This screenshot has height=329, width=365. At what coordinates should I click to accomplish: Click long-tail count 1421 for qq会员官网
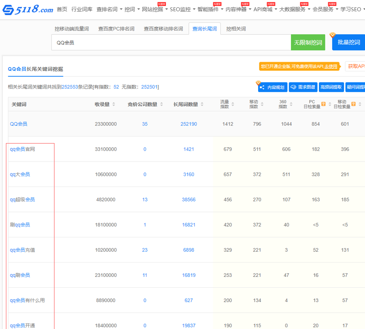(x=189, y=149)
